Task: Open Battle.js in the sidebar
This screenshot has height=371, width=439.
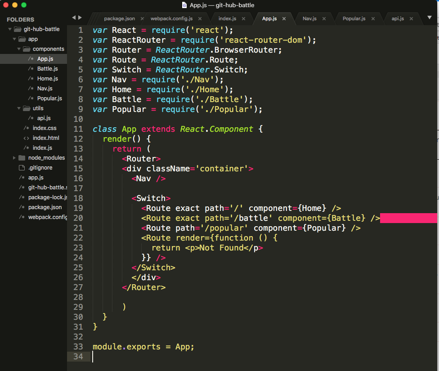Action: pos(47,69)
